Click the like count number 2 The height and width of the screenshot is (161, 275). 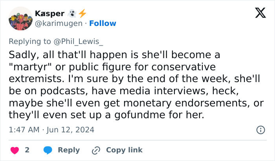(x=27, y=150)
